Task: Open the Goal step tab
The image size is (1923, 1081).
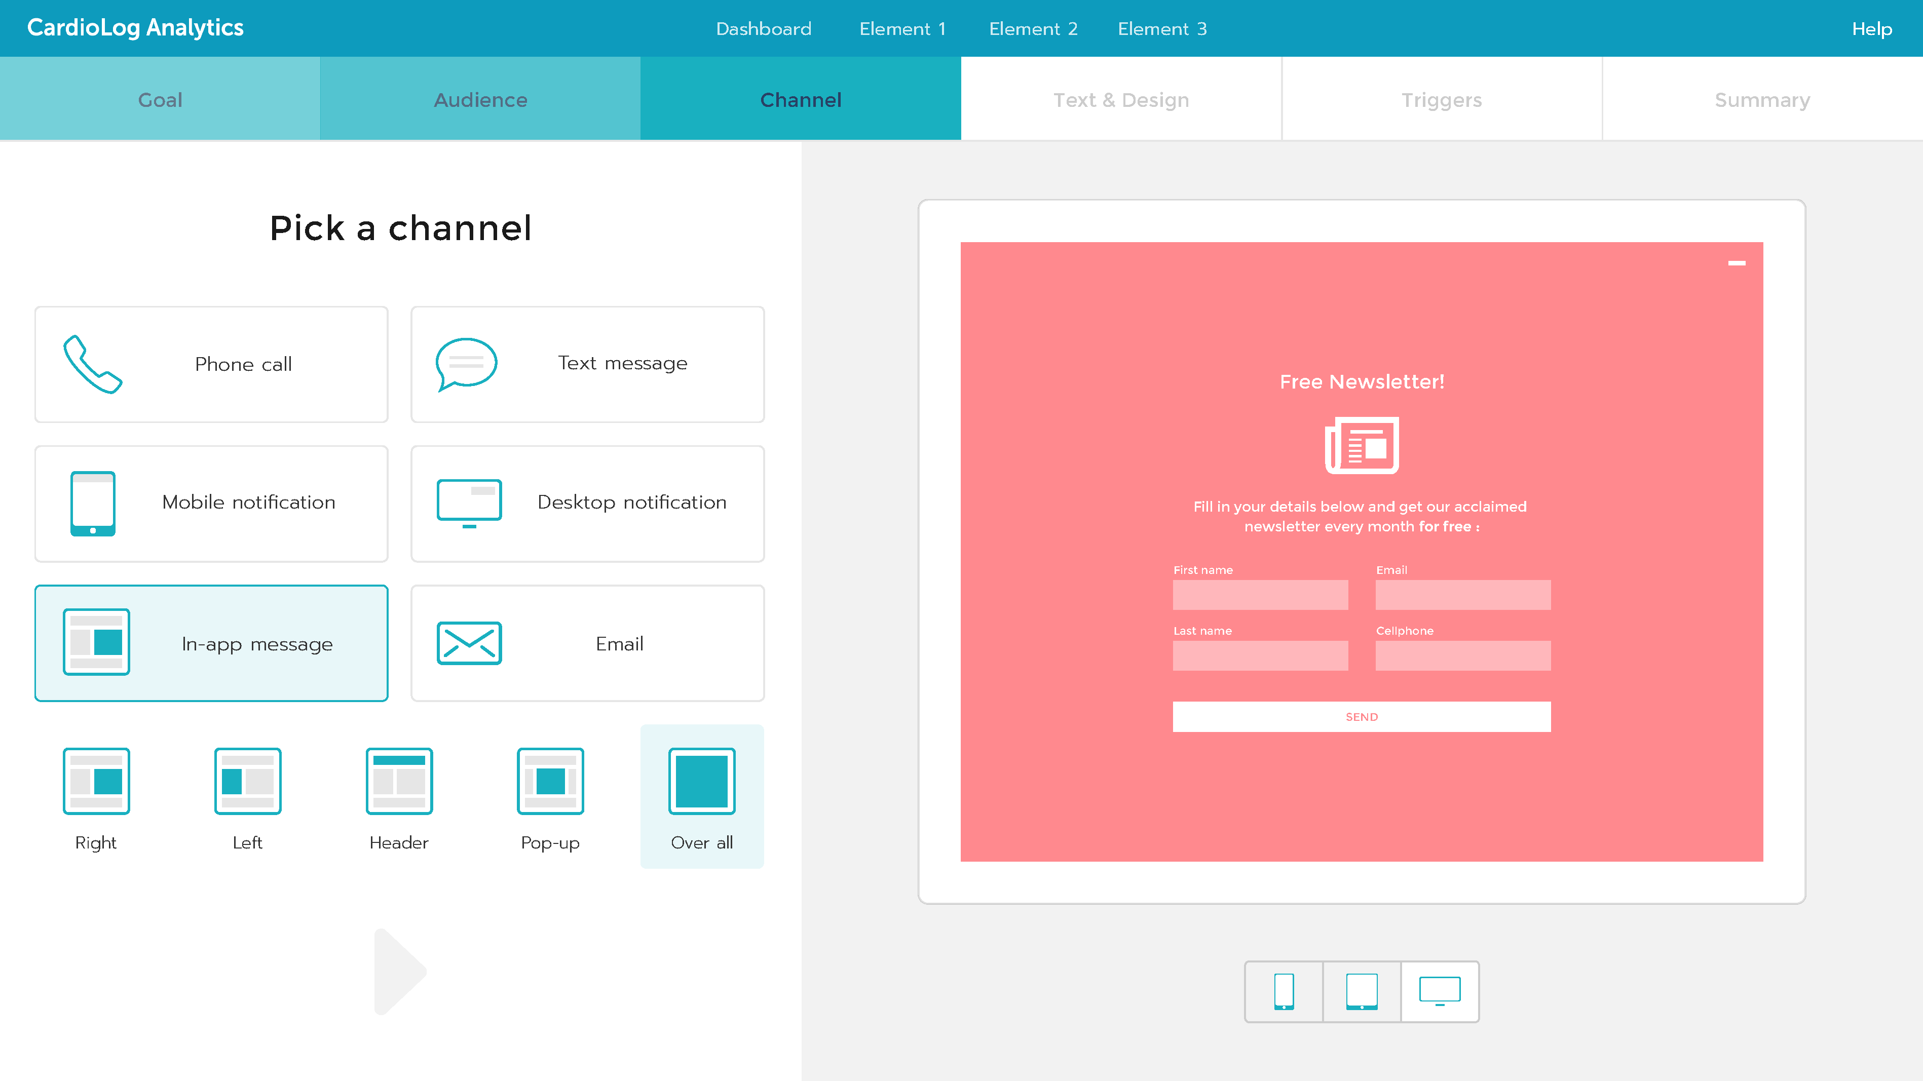Action: coord(160,98)
